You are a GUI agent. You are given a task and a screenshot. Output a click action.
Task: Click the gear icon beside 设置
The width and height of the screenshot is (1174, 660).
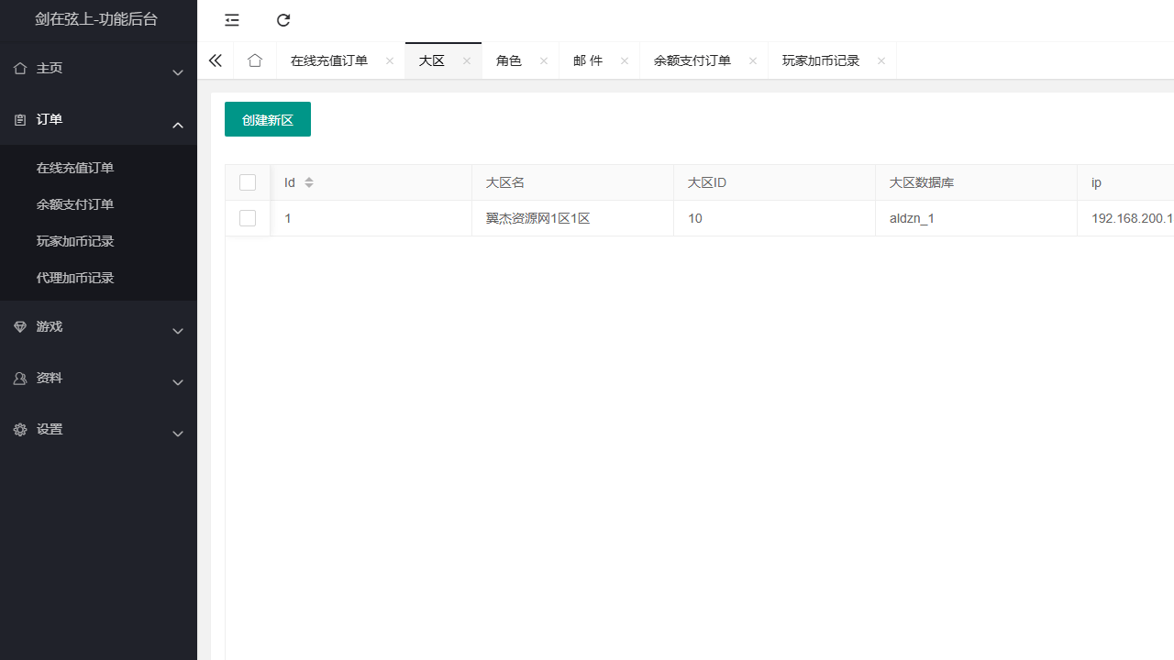[20, 429]
